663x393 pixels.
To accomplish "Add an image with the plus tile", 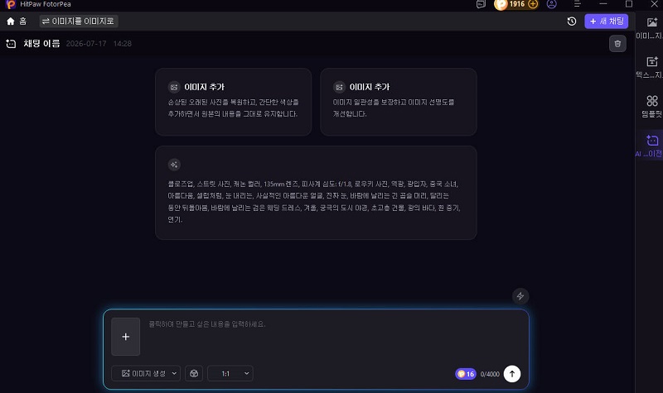I will (x=126, y=337).
